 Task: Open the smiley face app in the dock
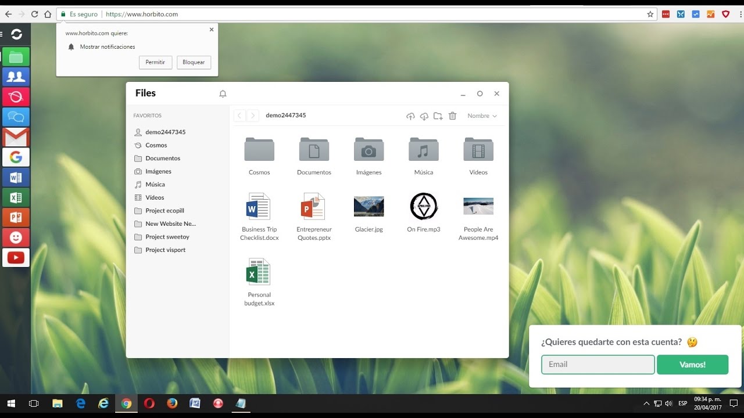(x=16, y=237)
